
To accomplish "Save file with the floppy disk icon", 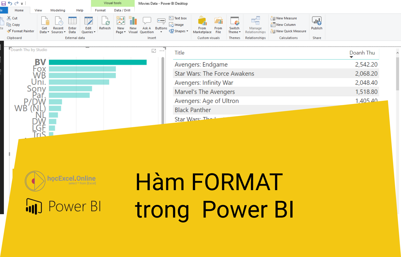I will pyautogui.click(x=4, y=3).
